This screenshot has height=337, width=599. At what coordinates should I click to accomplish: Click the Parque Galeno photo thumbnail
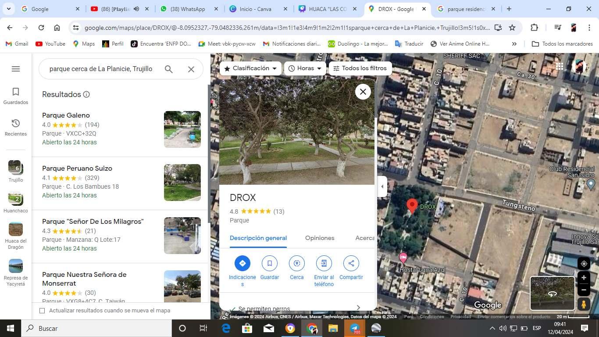pos(182,129)
